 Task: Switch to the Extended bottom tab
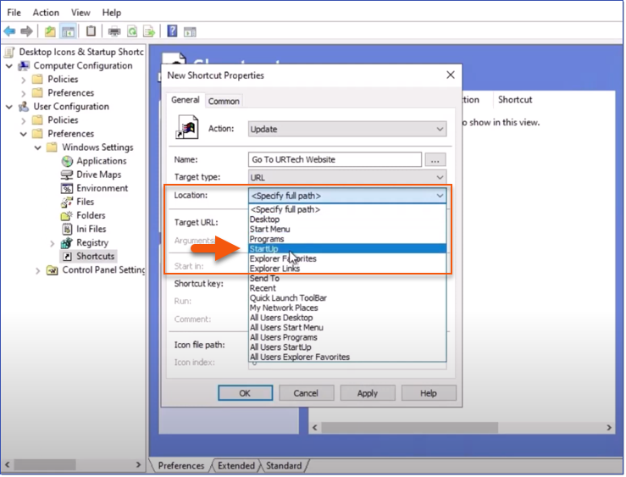[x=236, y=465]
